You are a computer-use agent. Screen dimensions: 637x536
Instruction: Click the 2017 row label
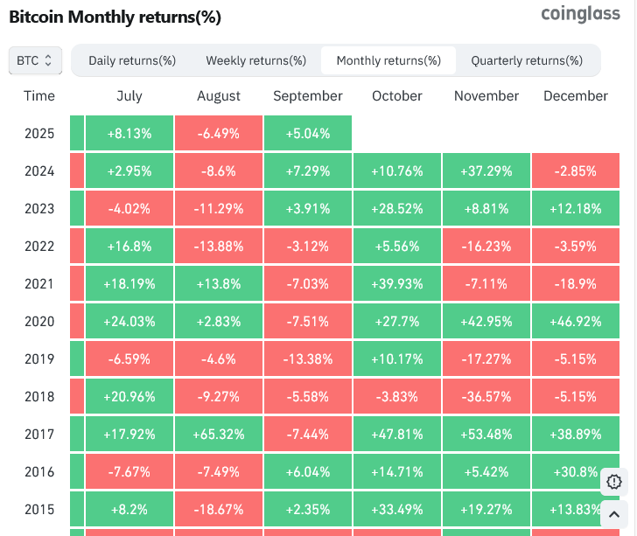[x=39, y=434]
